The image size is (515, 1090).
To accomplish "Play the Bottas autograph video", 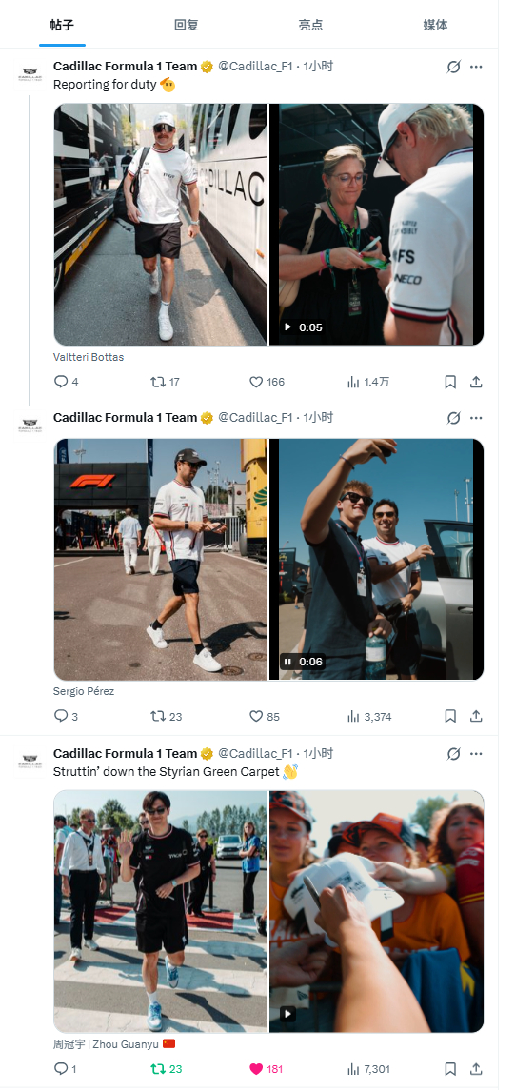I will coord(287,327).
